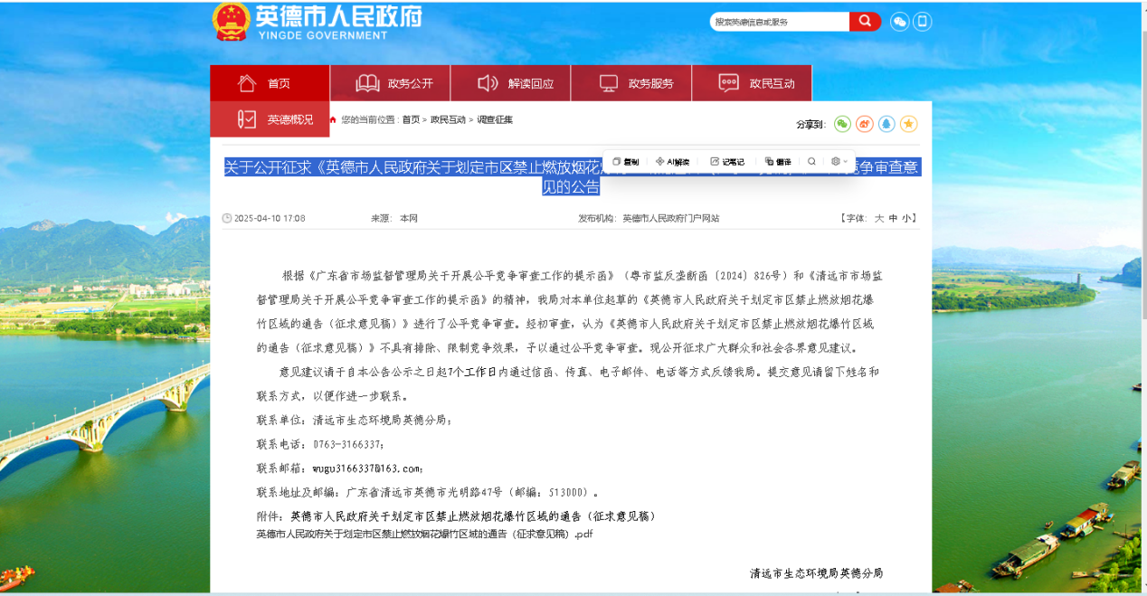Viewport: 1147px width, 596px height.
Task: Click the 来源: 本网 source text
Action: coord(394,218)
